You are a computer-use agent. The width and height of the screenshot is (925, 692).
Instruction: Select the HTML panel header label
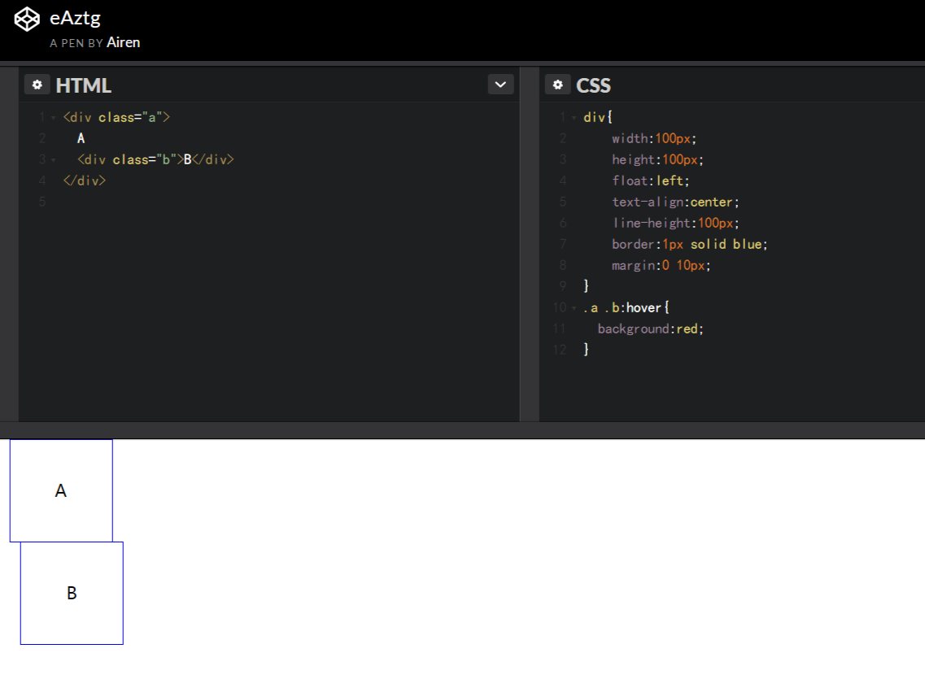pos(84,85)
